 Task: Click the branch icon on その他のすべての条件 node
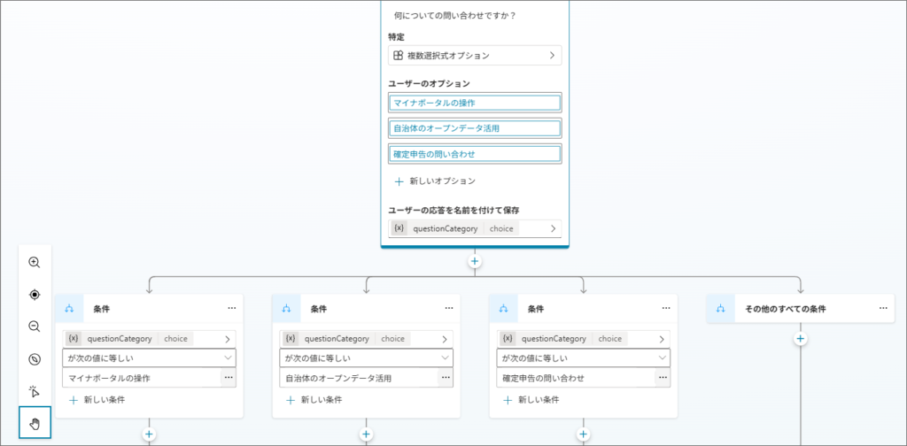(x=721, y=308)
